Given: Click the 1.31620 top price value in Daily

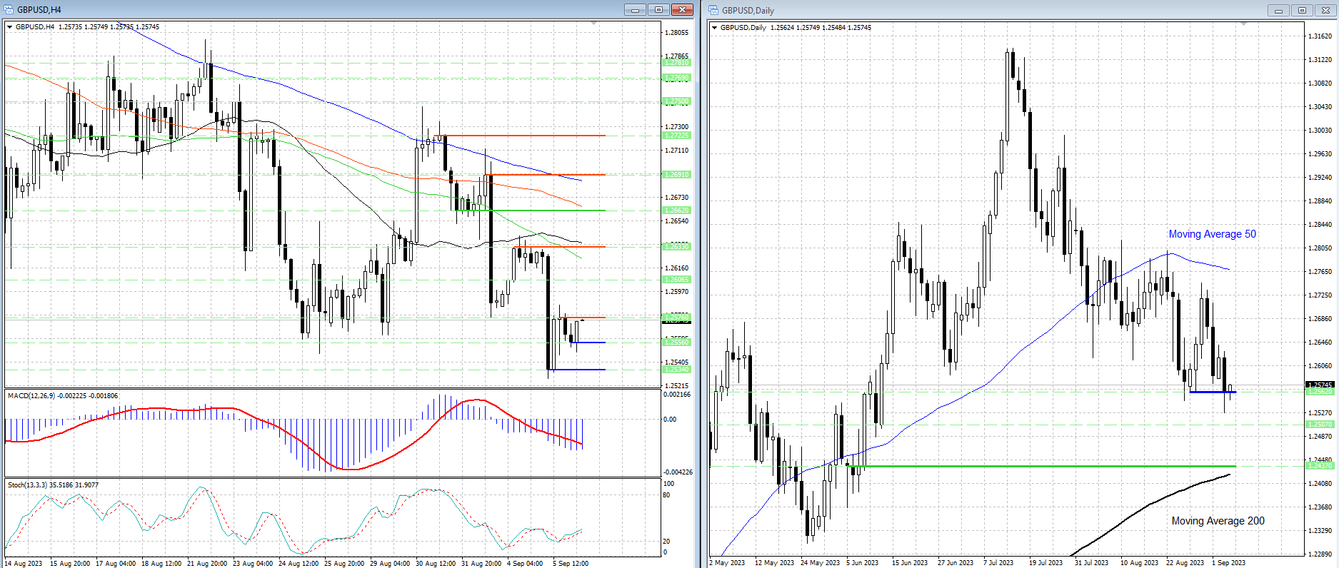Looking at the screenshot, I should (1320, 36).
